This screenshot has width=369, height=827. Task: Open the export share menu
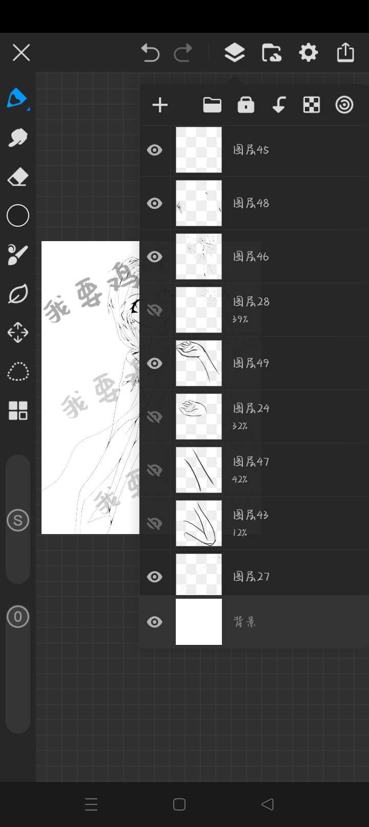pyautogui.click(x=345, y=52)
